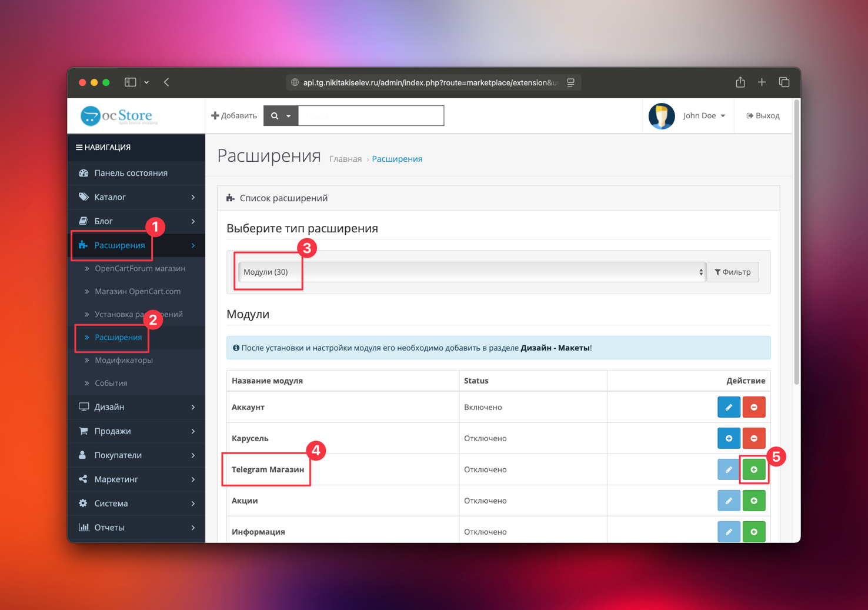This screenshot has width=868, height=610.
Task: Click the blue edit pencil for Аккаунт module
Action: [729, 407]
